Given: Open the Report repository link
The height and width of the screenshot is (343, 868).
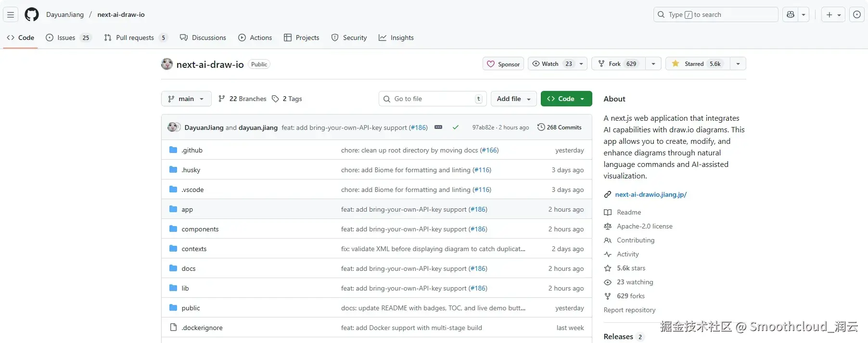Looking at the screenshot, I should [629, 310].
